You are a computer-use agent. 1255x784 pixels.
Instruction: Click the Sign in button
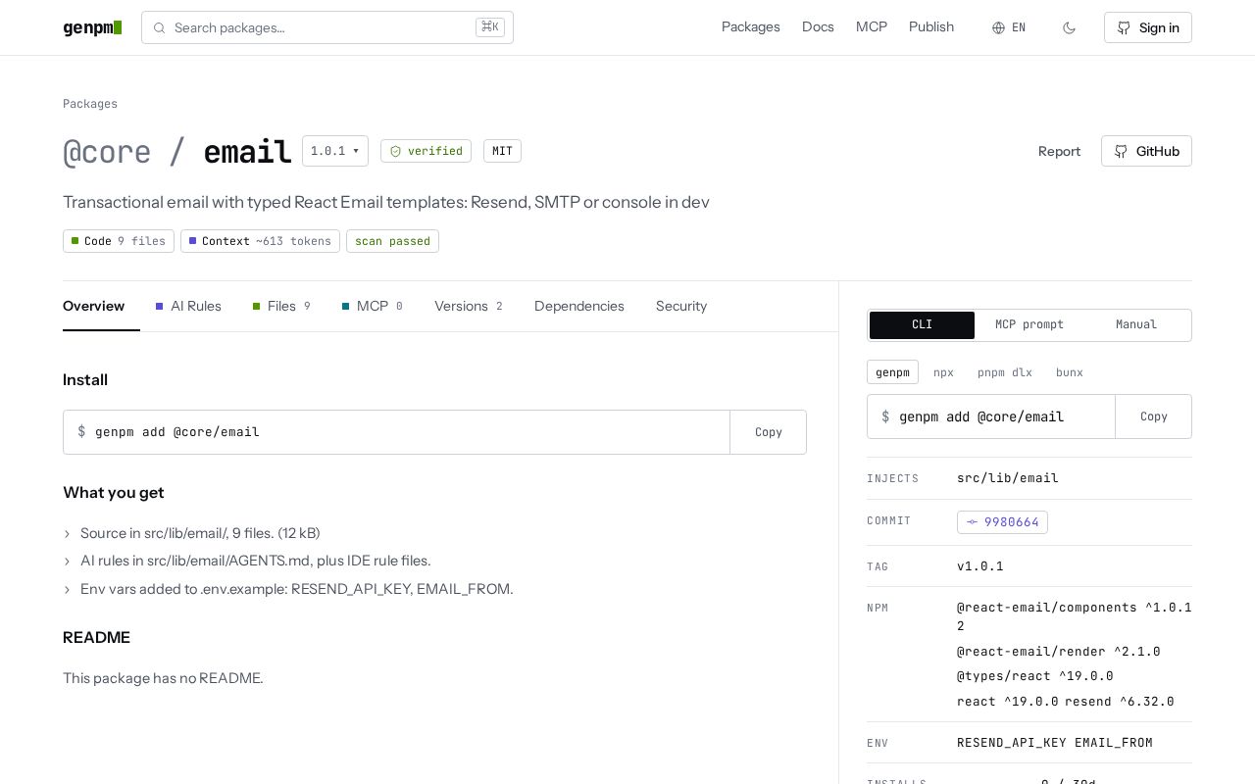click(x=1148, y=27)
